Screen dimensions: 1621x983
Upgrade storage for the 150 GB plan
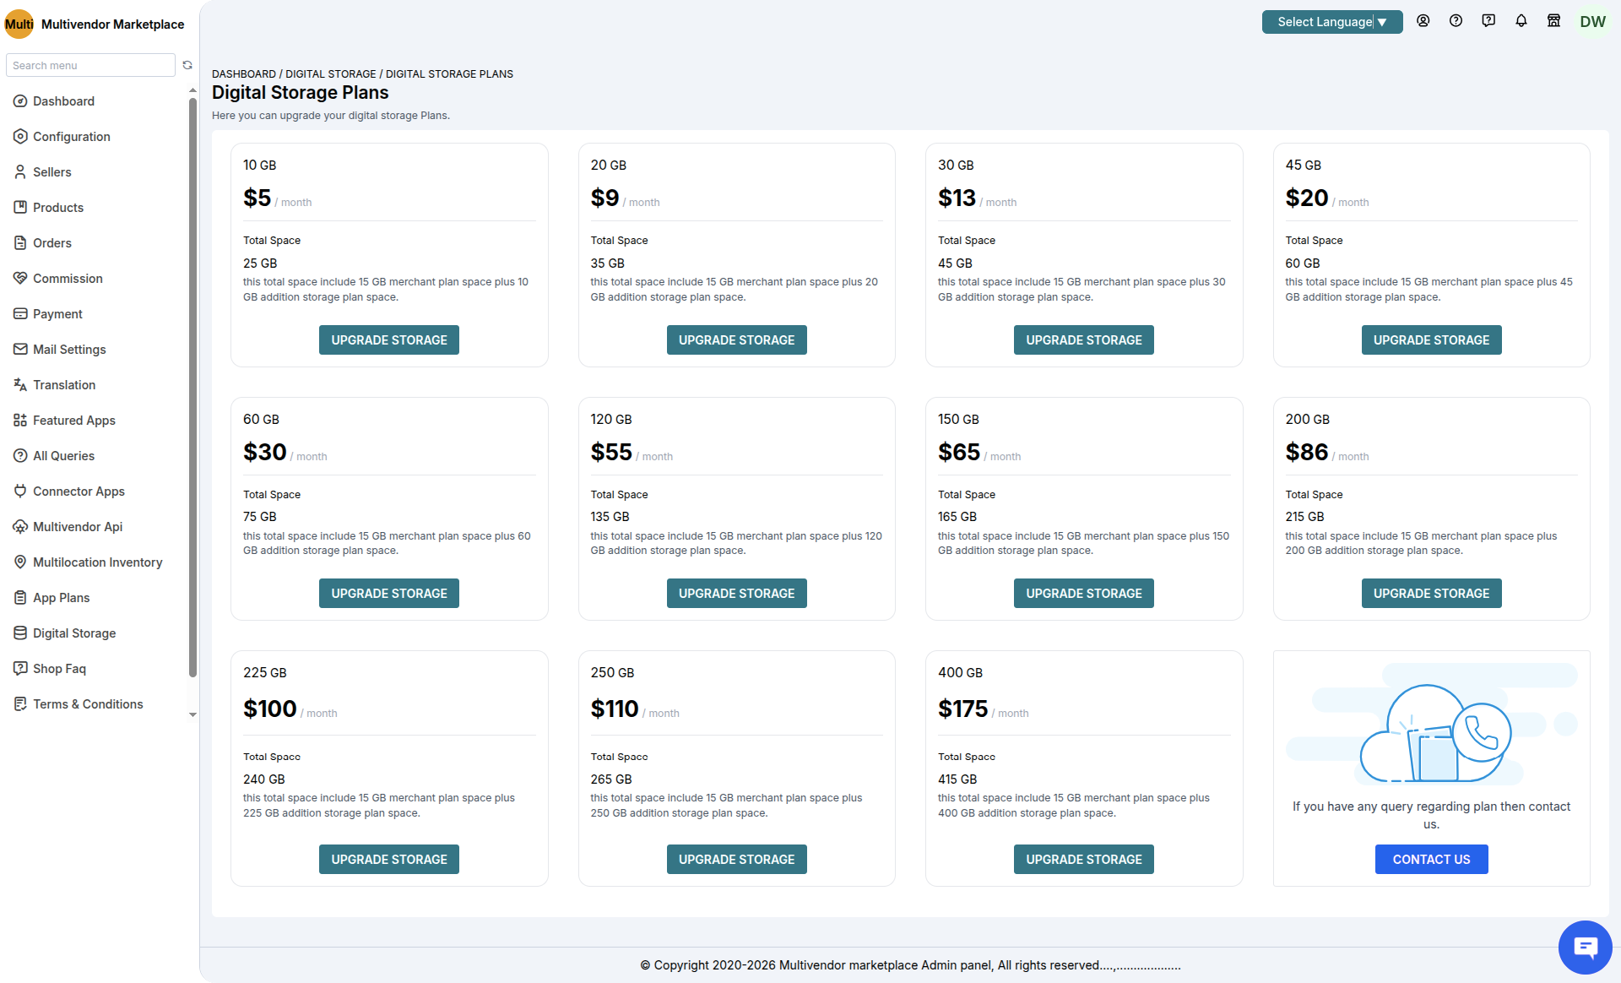1084,593
